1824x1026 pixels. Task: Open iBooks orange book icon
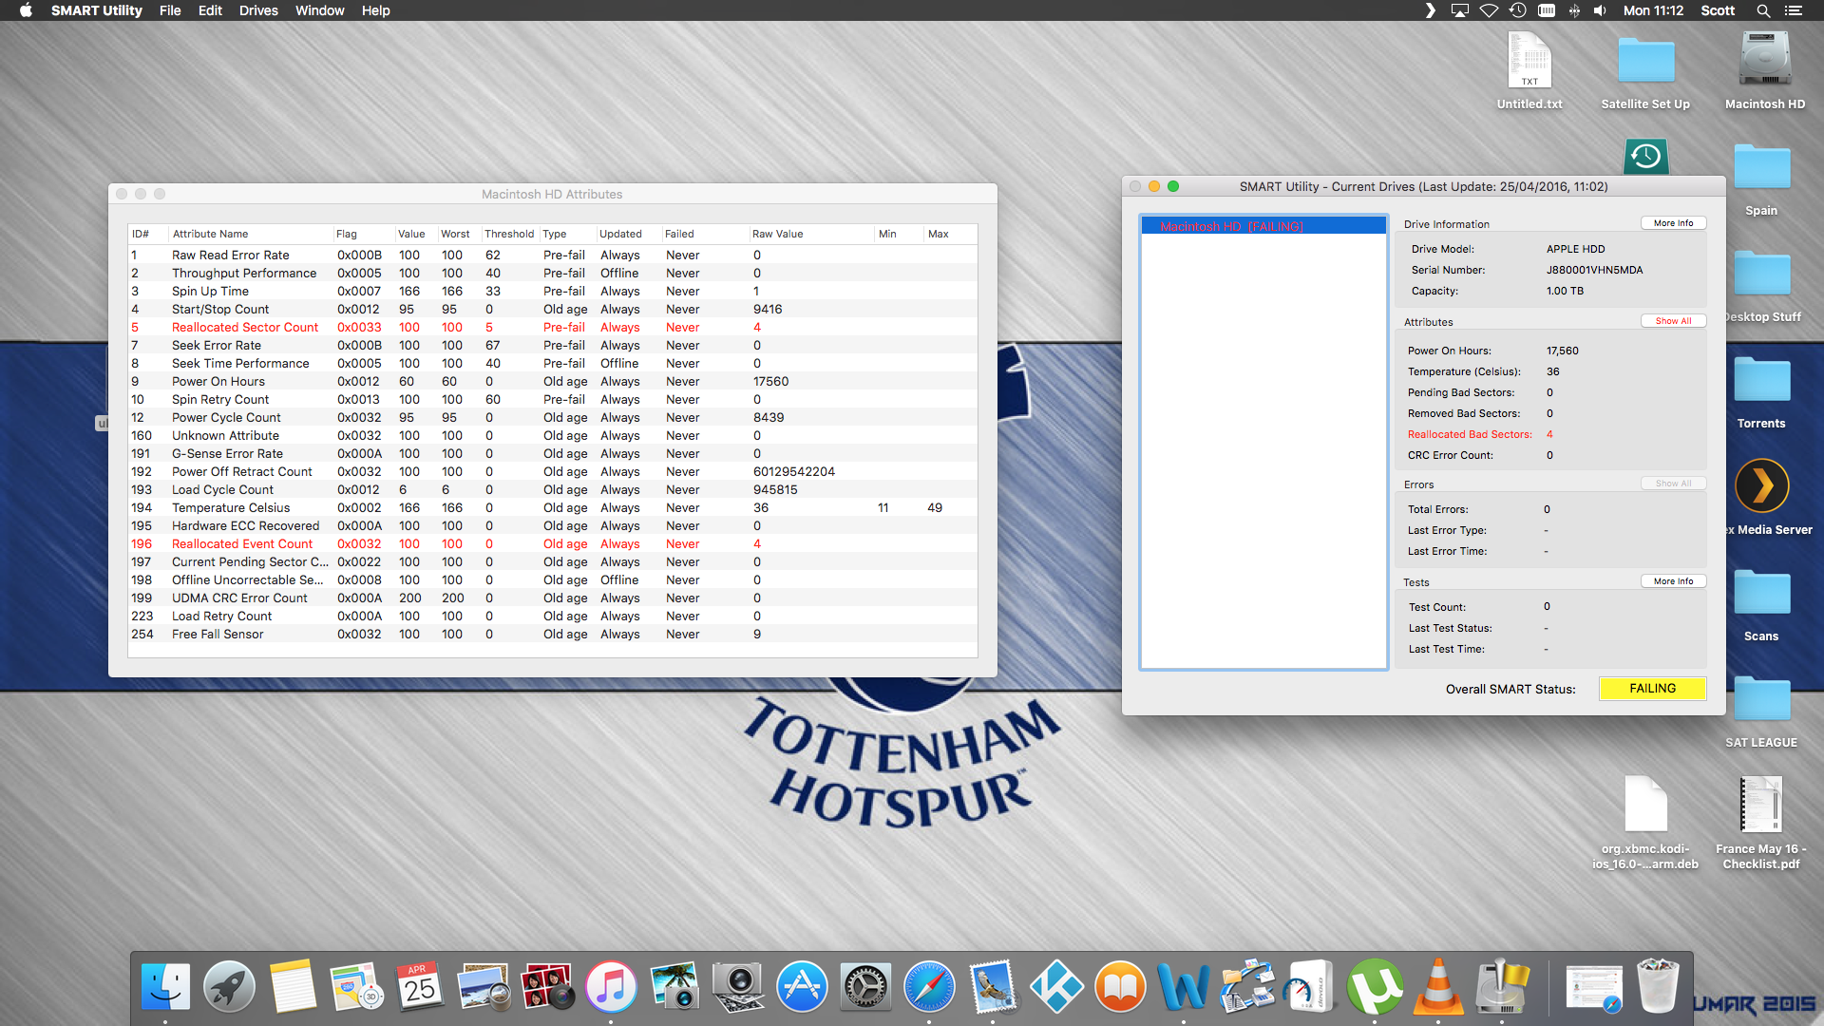pyautogui.click(x=1120, y=987)
